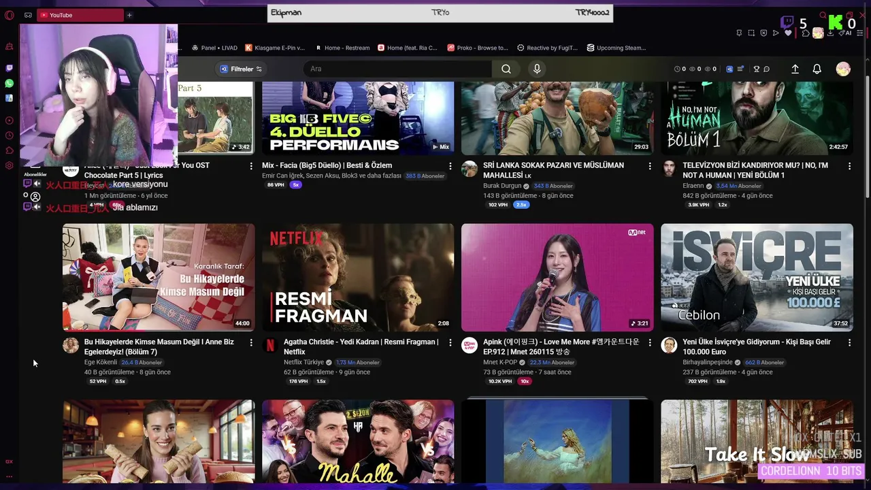Play the Karanlık Taraf Bu Hikayelerde thumbnail
This screenshot has width=871, height=490.
tap(159, 278)
